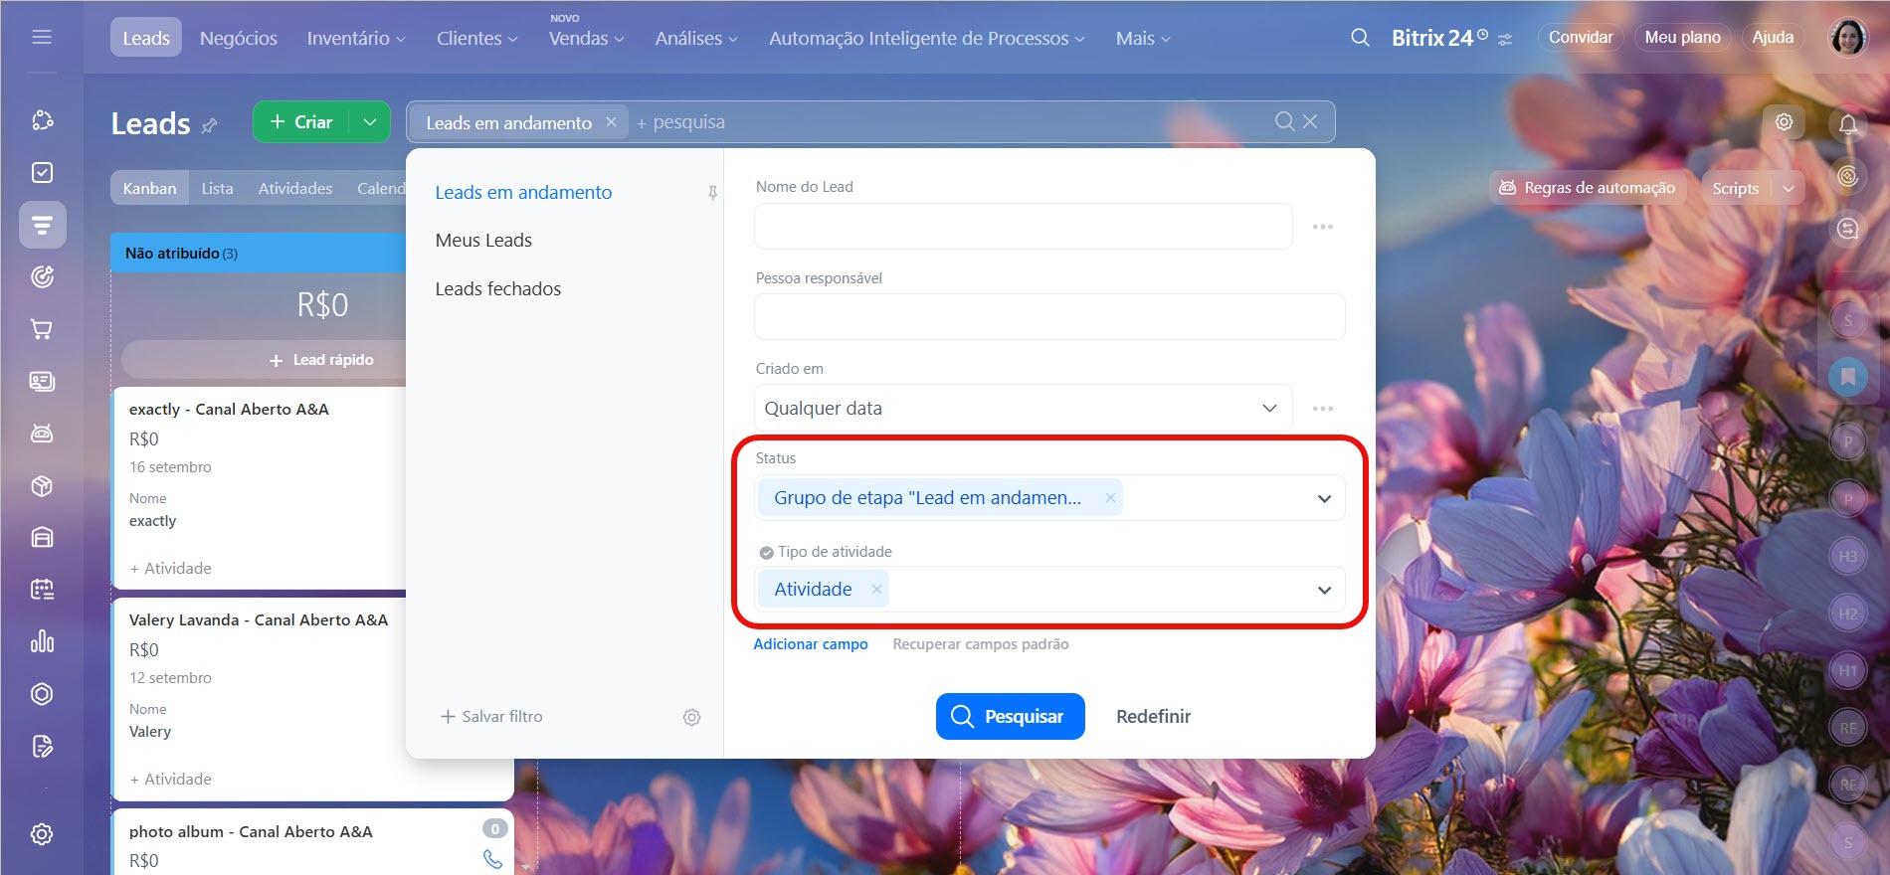Click the phone icon on the photo album lead
Viewport: 1890px width, 875px height.
(x=492, y=859)
